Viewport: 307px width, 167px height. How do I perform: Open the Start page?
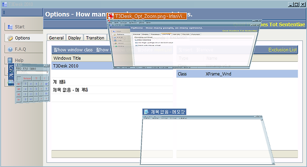[x=24, y=27]
